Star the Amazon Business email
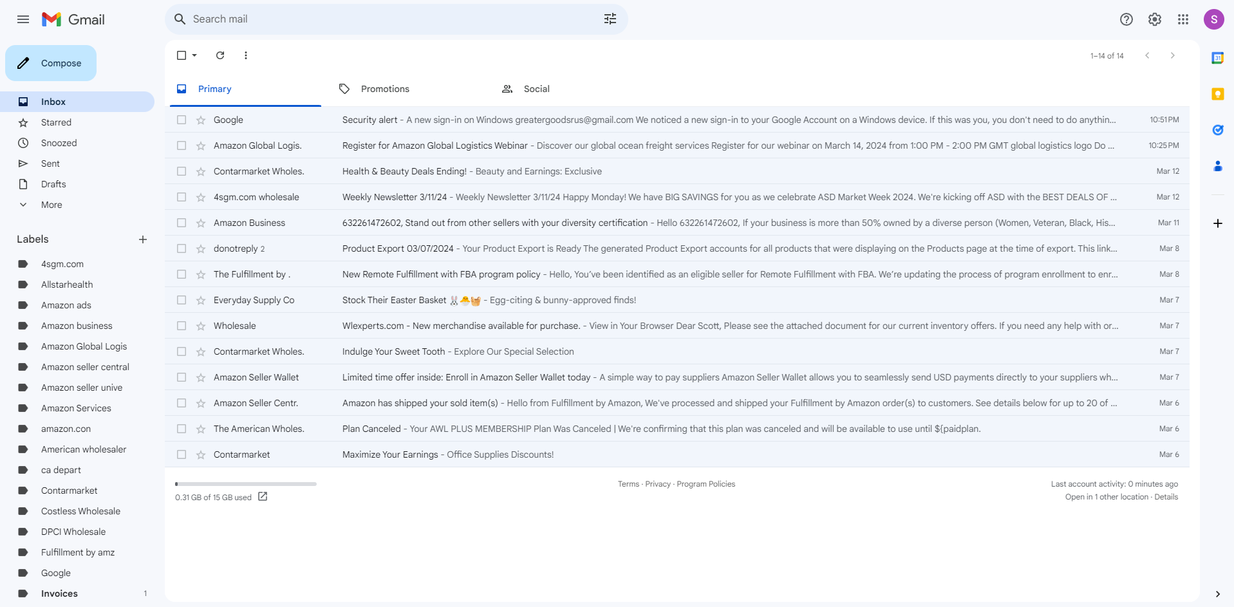Viewport: 1234px width, 607px height. (201, 223)
